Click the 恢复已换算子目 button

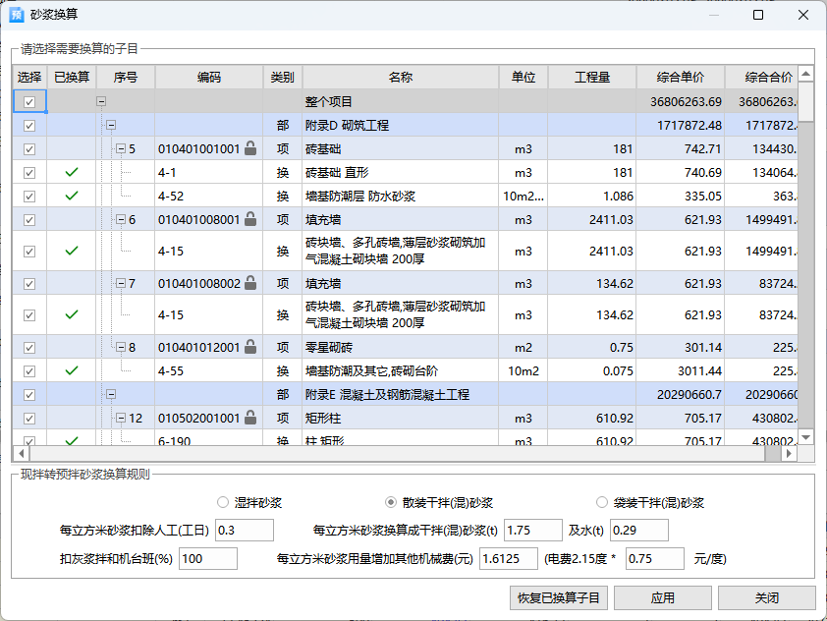coord(560,597)
